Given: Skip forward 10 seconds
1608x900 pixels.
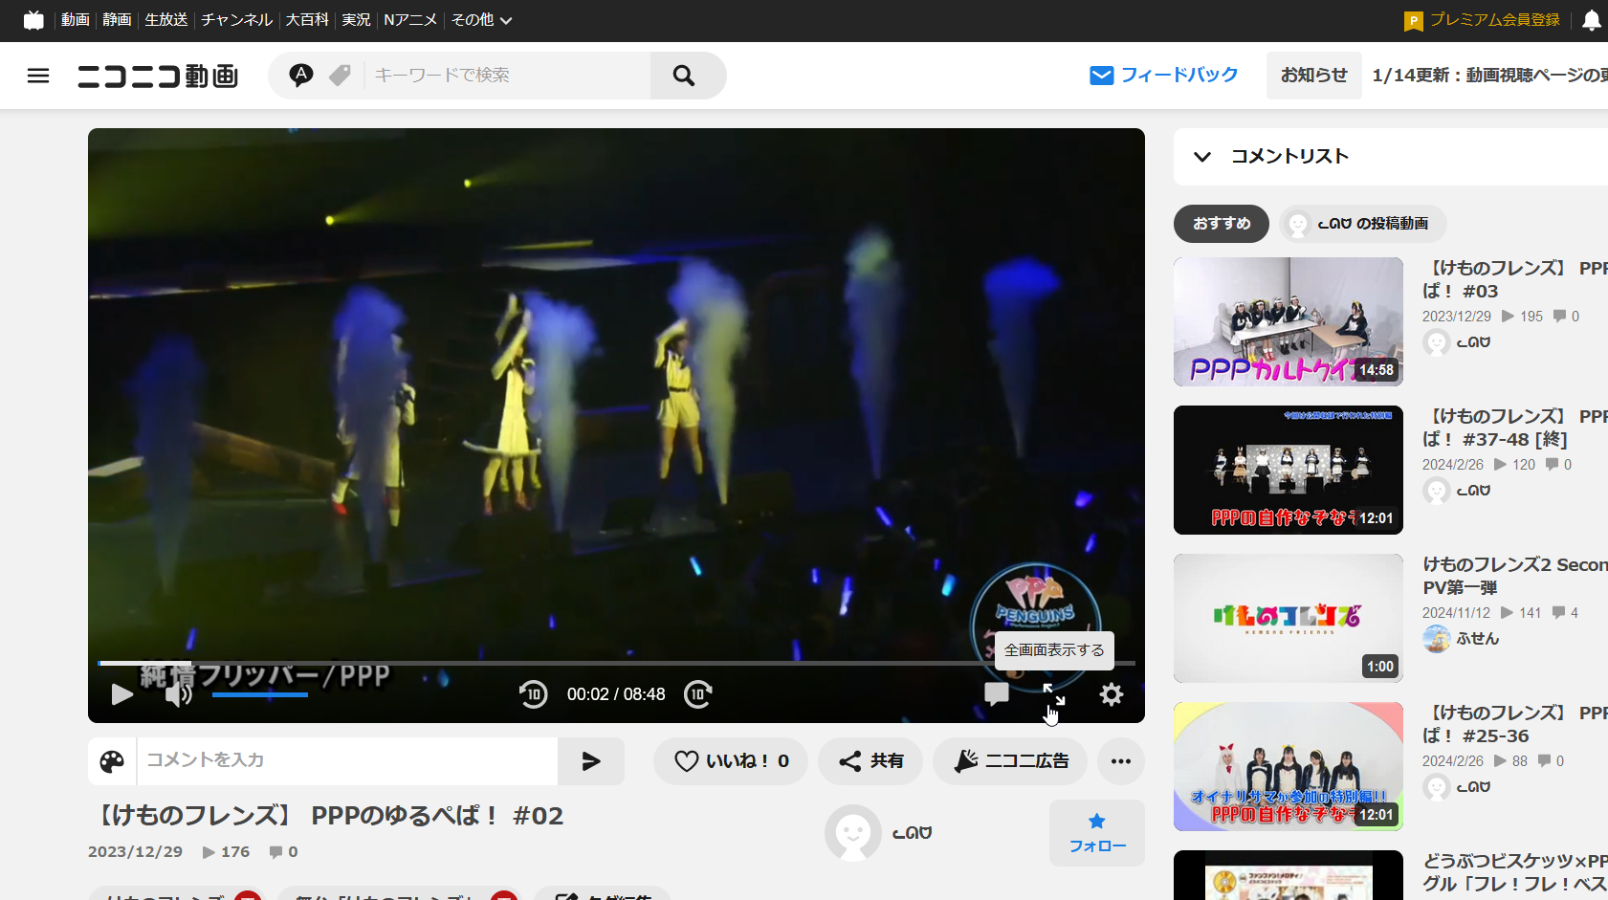Looking at the screenshot, I should click(698, 694).
